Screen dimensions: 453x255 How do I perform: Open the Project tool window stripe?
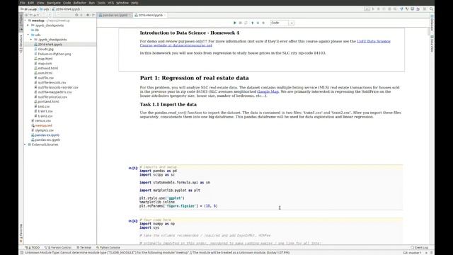pos(21,22)
